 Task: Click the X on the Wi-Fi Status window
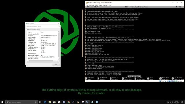pyautogui.click(x=58, y=24)
